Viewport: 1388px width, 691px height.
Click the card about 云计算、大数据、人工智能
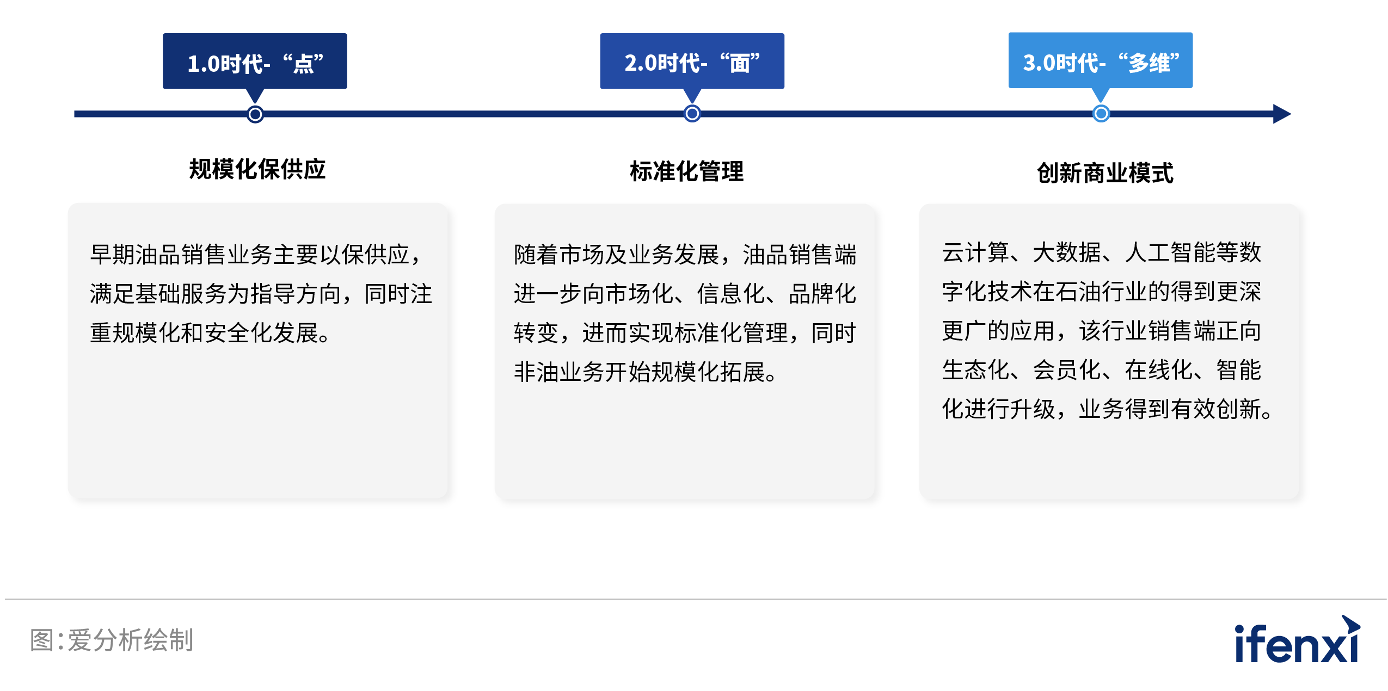(x=1109, y=351)
